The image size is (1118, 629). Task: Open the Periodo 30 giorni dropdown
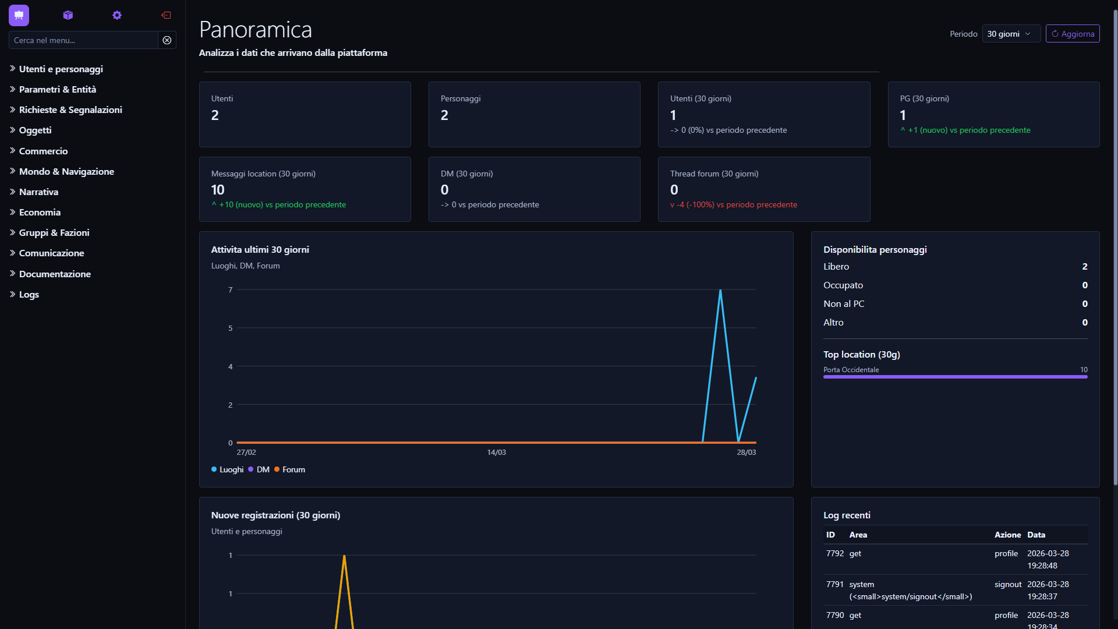(1011, 34)
